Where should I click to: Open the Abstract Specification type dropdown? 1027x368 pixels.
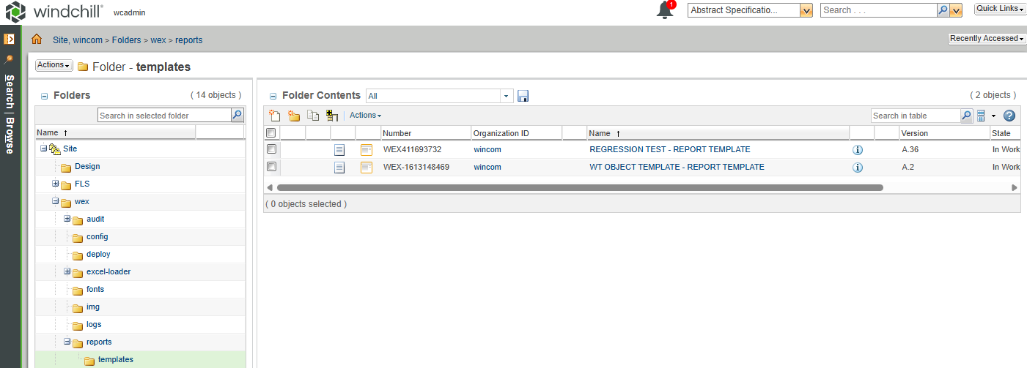click(806, 10)
